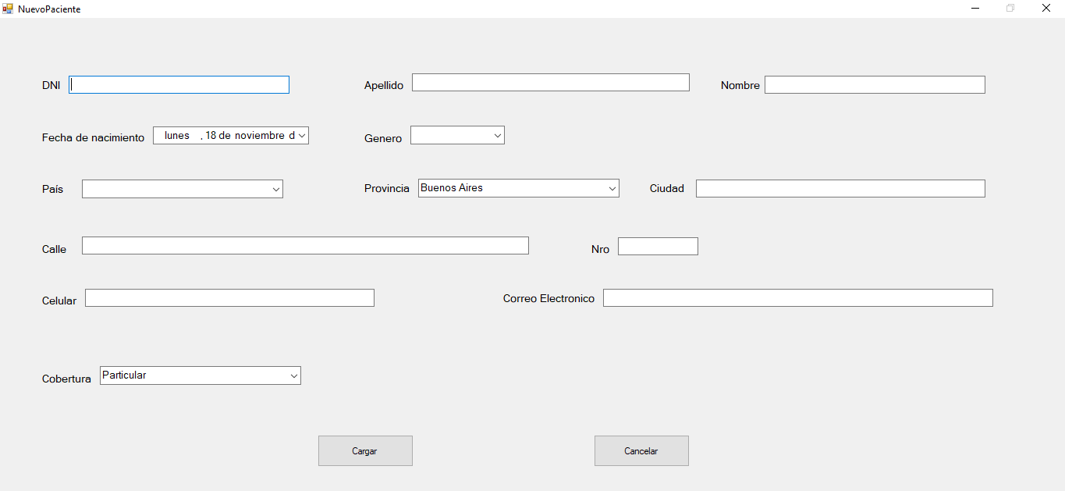The image size is (1065, 491).
Task: Click the Ciudad text field
Action: point(840,188)
